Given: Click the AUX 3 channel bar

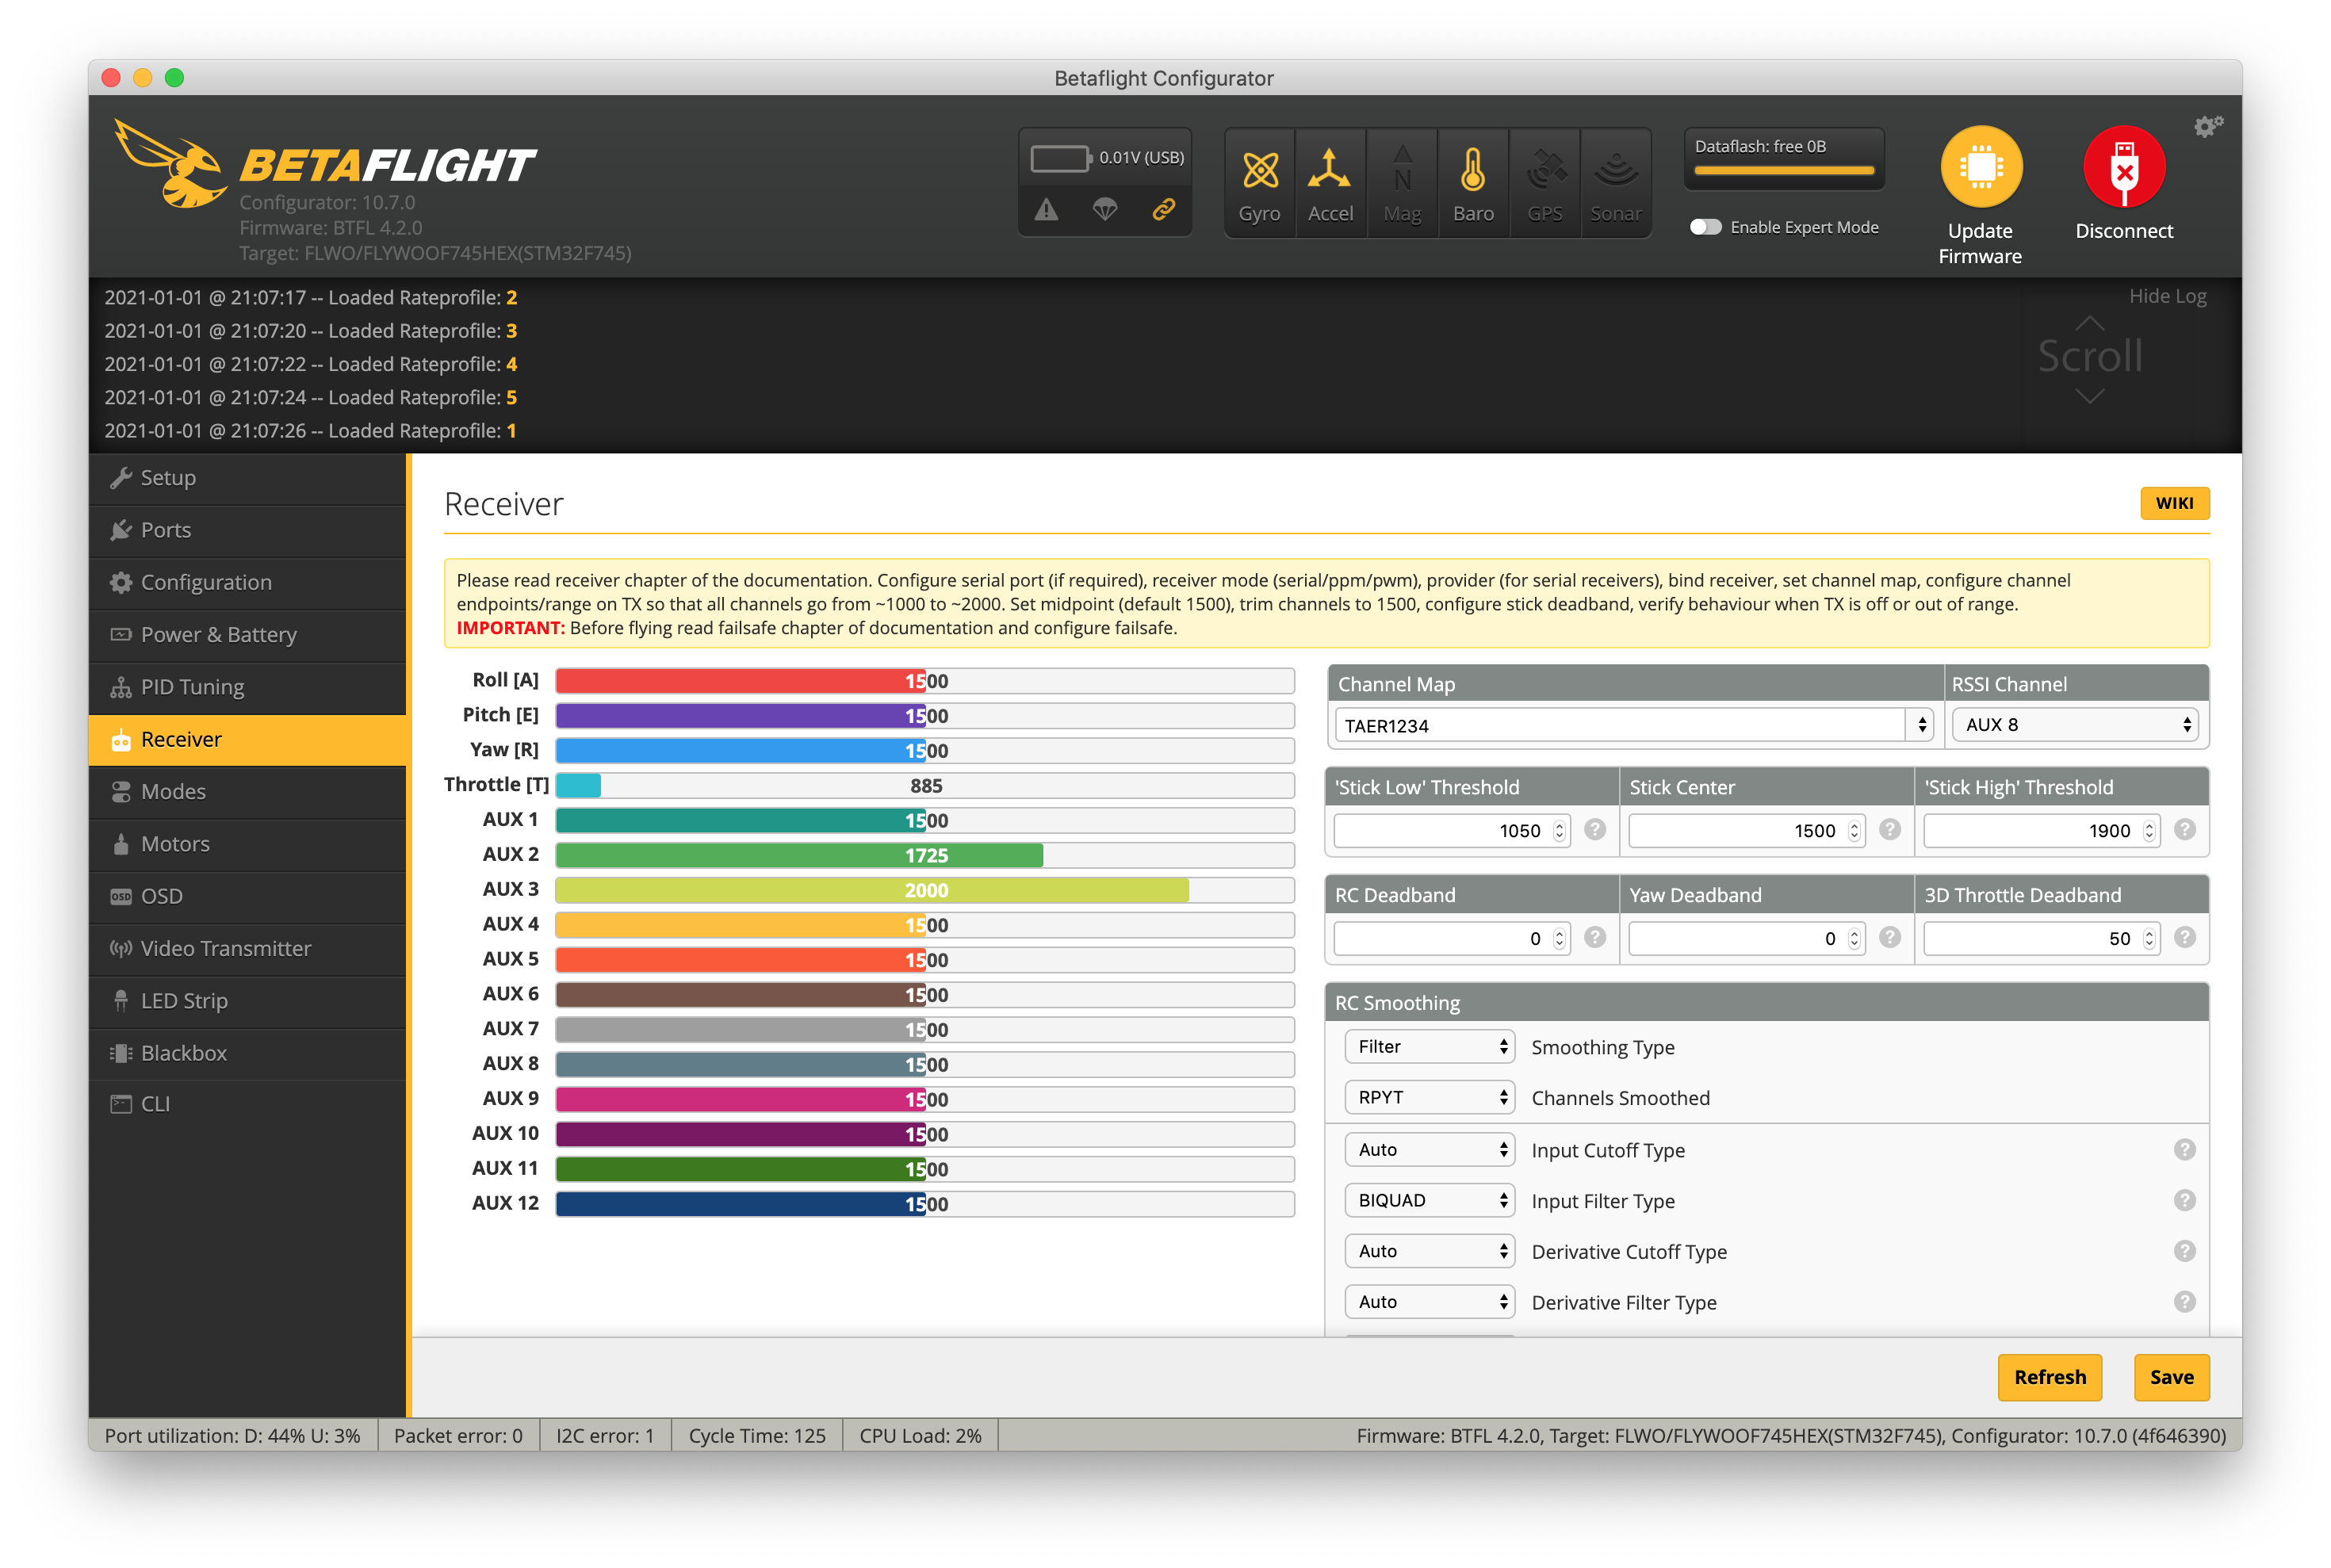Looking at the screenshot, I should [x=925, y=890].
